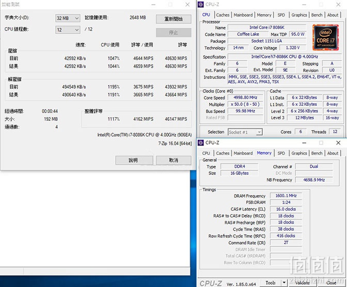
Task: Select CPU tab in top CPU-Z window
Action: [206, 14]
